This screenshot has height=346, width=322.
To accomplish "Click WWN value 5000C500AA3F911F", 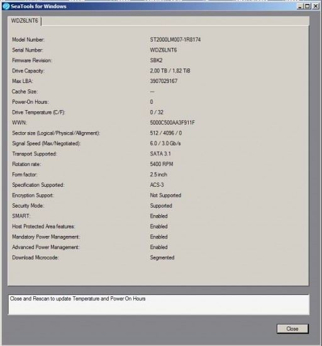I will click(172, 123).
